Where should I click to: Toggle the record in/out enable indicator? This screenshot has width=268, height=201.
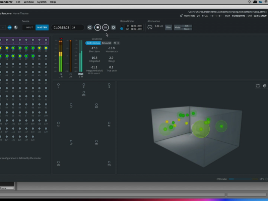coord(122,28)
